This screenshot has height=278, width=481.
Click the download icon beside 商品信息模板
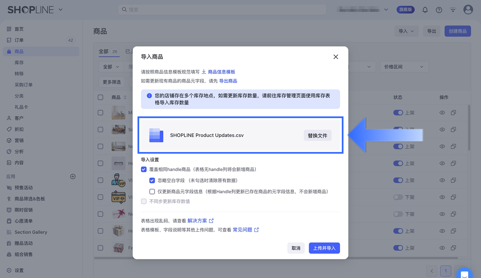204,72
